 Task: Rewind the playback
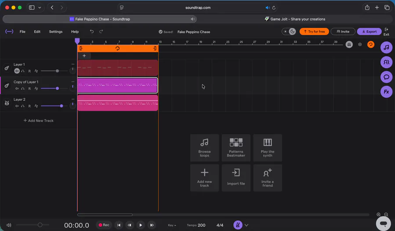pyautogui.click(x=129, y=225)
